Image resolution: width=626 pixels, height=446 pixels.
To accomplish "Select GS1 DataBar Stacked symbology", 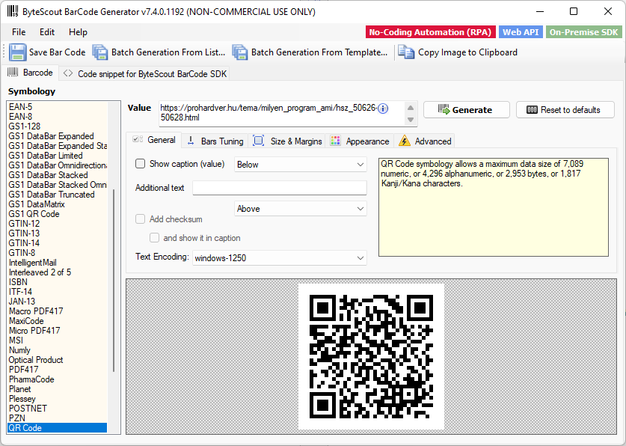I will (x=57, y=175).
